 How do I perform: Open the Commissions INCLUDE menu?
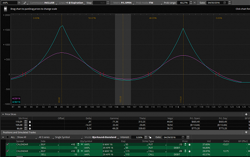[43, 3]
